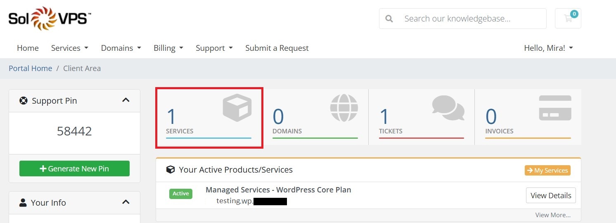Click the Domains globe icon
This screenshot has height=223, width=616.
(344, 108)
